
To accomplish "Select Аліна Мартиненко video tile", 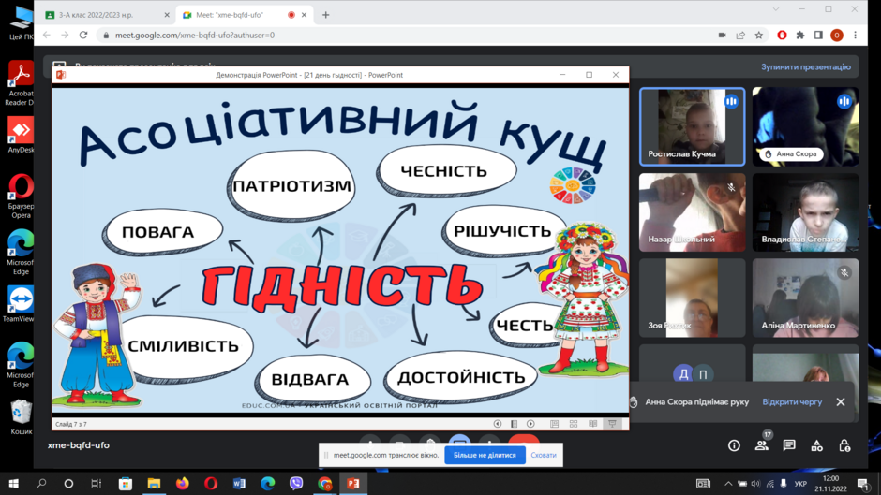I will pyautogui.click(x=805, y=298).
